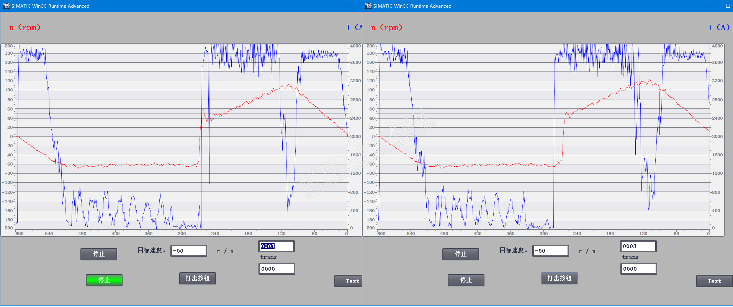Click 'I (A)' axis label in right window

click(719, 28)
